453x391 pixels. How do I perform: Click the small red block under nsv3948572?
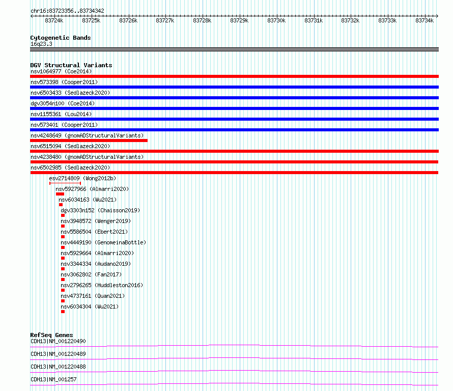click(x=63, y=226)
